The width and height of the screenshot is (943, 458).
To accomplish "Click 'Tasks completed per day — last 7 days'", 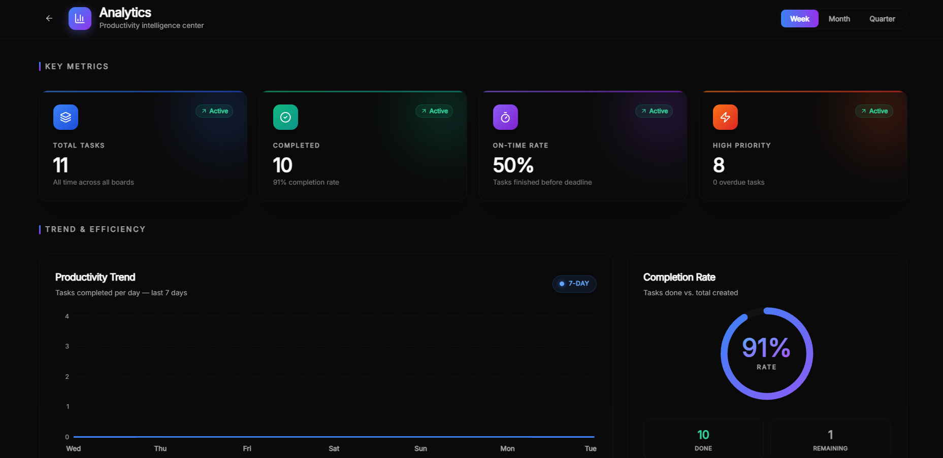I will [x=121, y=293].
